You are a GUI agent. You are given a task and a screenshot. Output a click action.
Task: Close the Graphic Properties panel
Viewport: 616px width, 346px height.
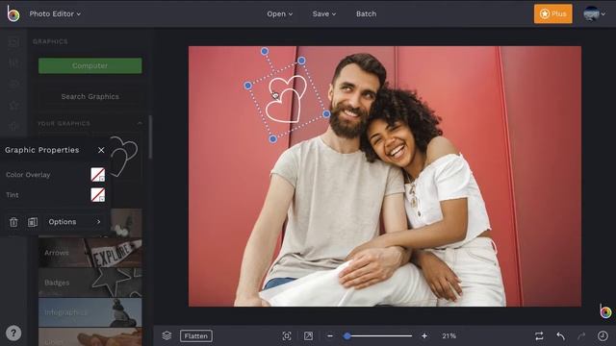tap(101, 150)
